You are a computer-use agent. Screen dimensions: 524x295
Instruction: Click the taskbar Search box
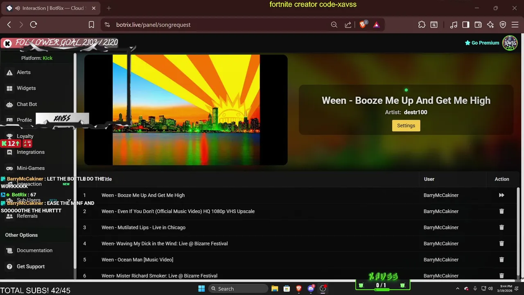pyautogui.click(x=238, y=289)
